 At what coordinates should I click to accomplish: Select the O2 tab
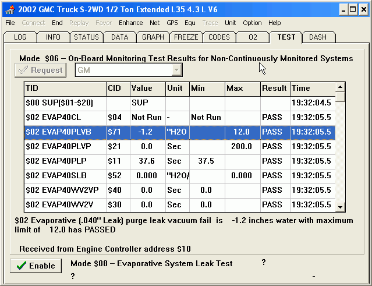[x=252, y=37]
